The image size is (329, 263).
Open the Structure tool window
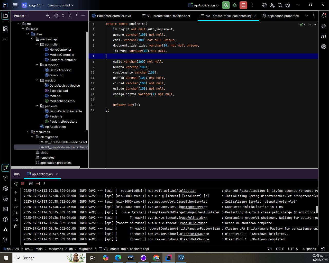(5, 29)
